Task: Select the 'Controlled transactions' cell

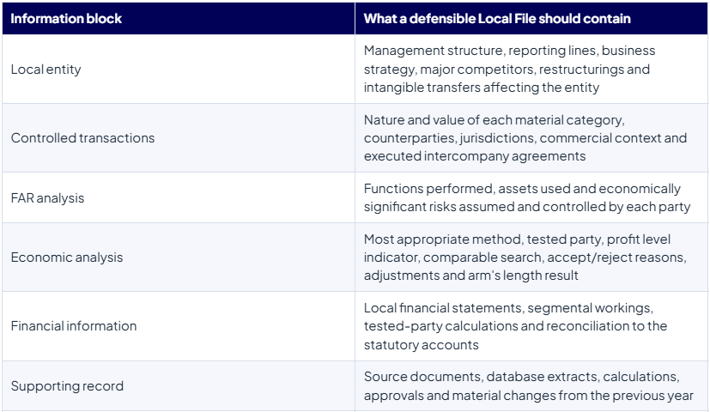Action: tap(179, 137)
